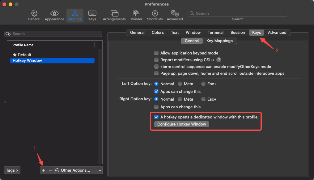Open Advanced preferences gears icon
This screenshot has width=314, height=180.
(x=175, y=14)
